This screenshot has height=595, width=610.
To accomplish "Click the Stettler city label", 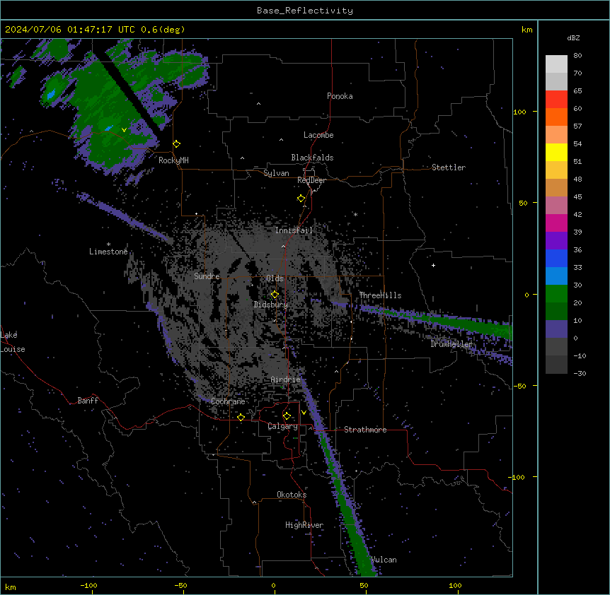I will coord(449,167).
